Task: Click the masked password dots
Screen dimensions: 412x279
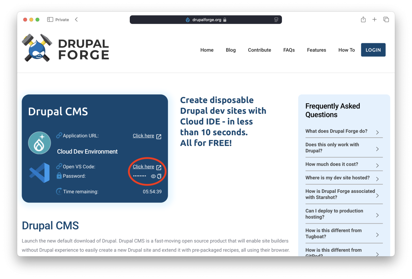Action: [x=139, y=176]
